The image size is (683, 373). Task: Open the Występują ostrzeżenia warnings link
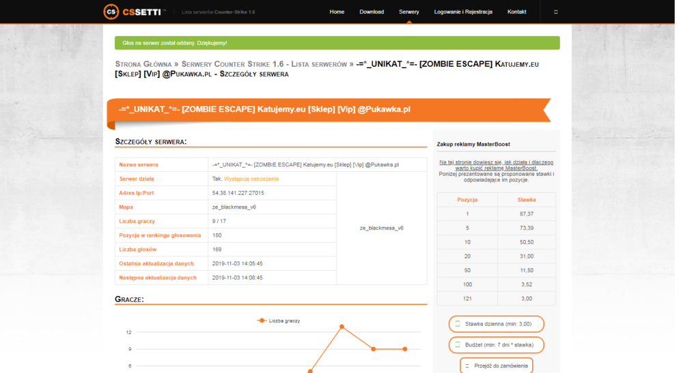click(251, 179)
